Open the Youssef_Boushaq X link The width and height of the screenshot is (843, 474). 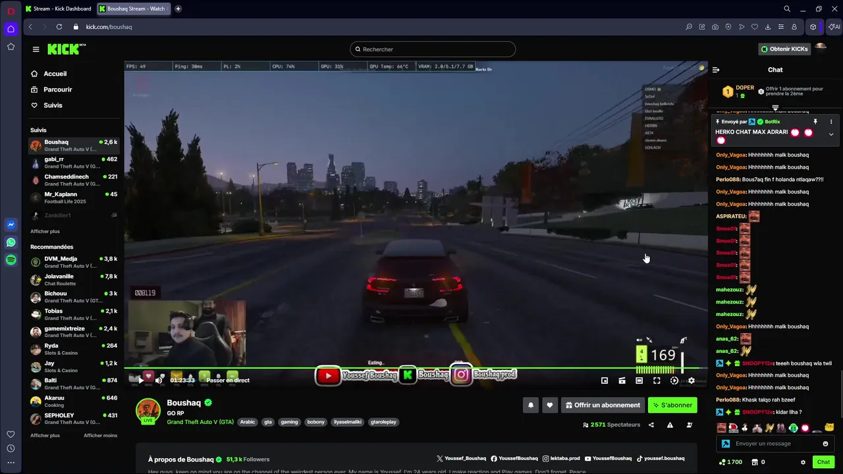pyautogui.click(x=461, y=458)
